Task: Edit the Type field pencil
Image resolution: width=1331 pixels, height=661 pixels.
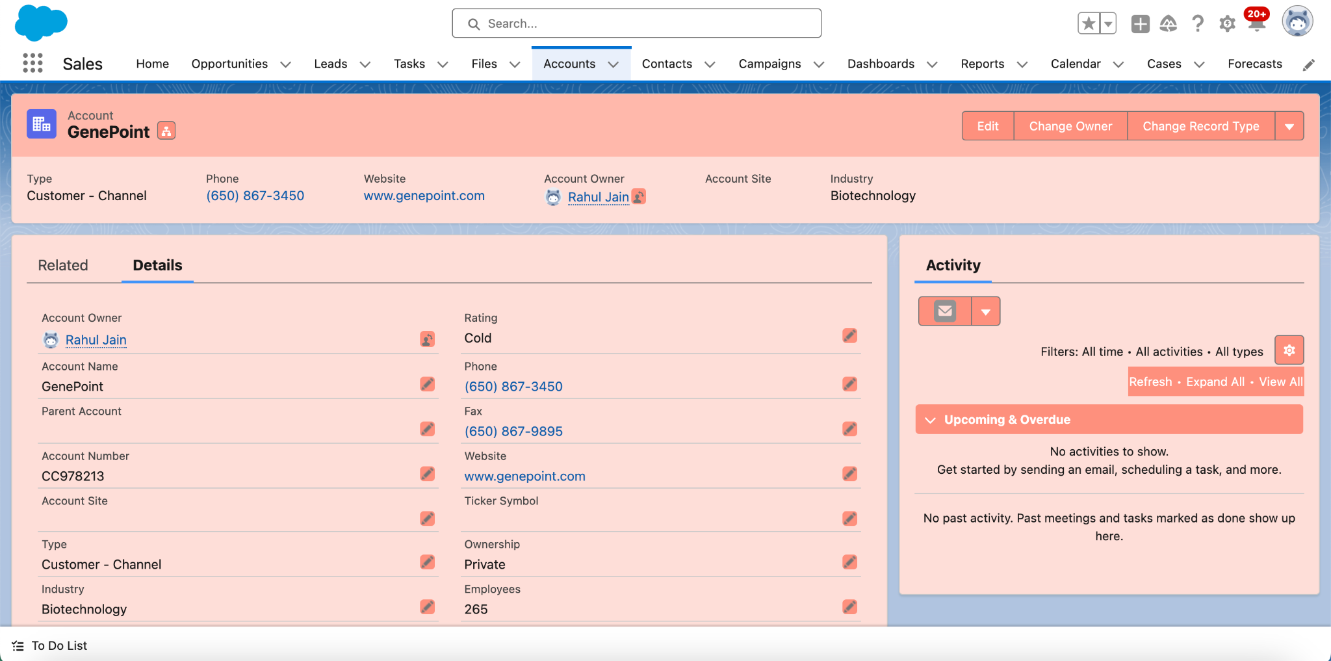Action: coord(427,562)
